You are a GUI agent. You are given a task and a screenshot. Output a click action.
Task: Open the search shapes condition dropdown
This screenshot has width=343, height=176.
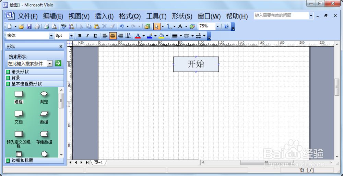coord(50,64)
